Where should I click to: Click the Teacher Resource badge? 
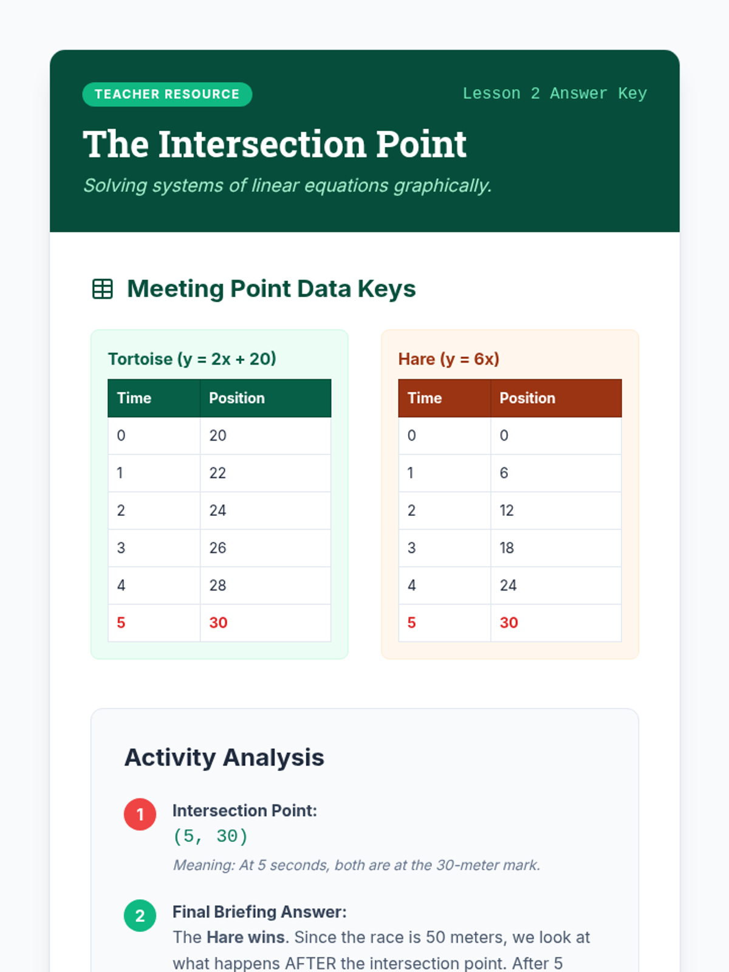(x=167, y=94)
